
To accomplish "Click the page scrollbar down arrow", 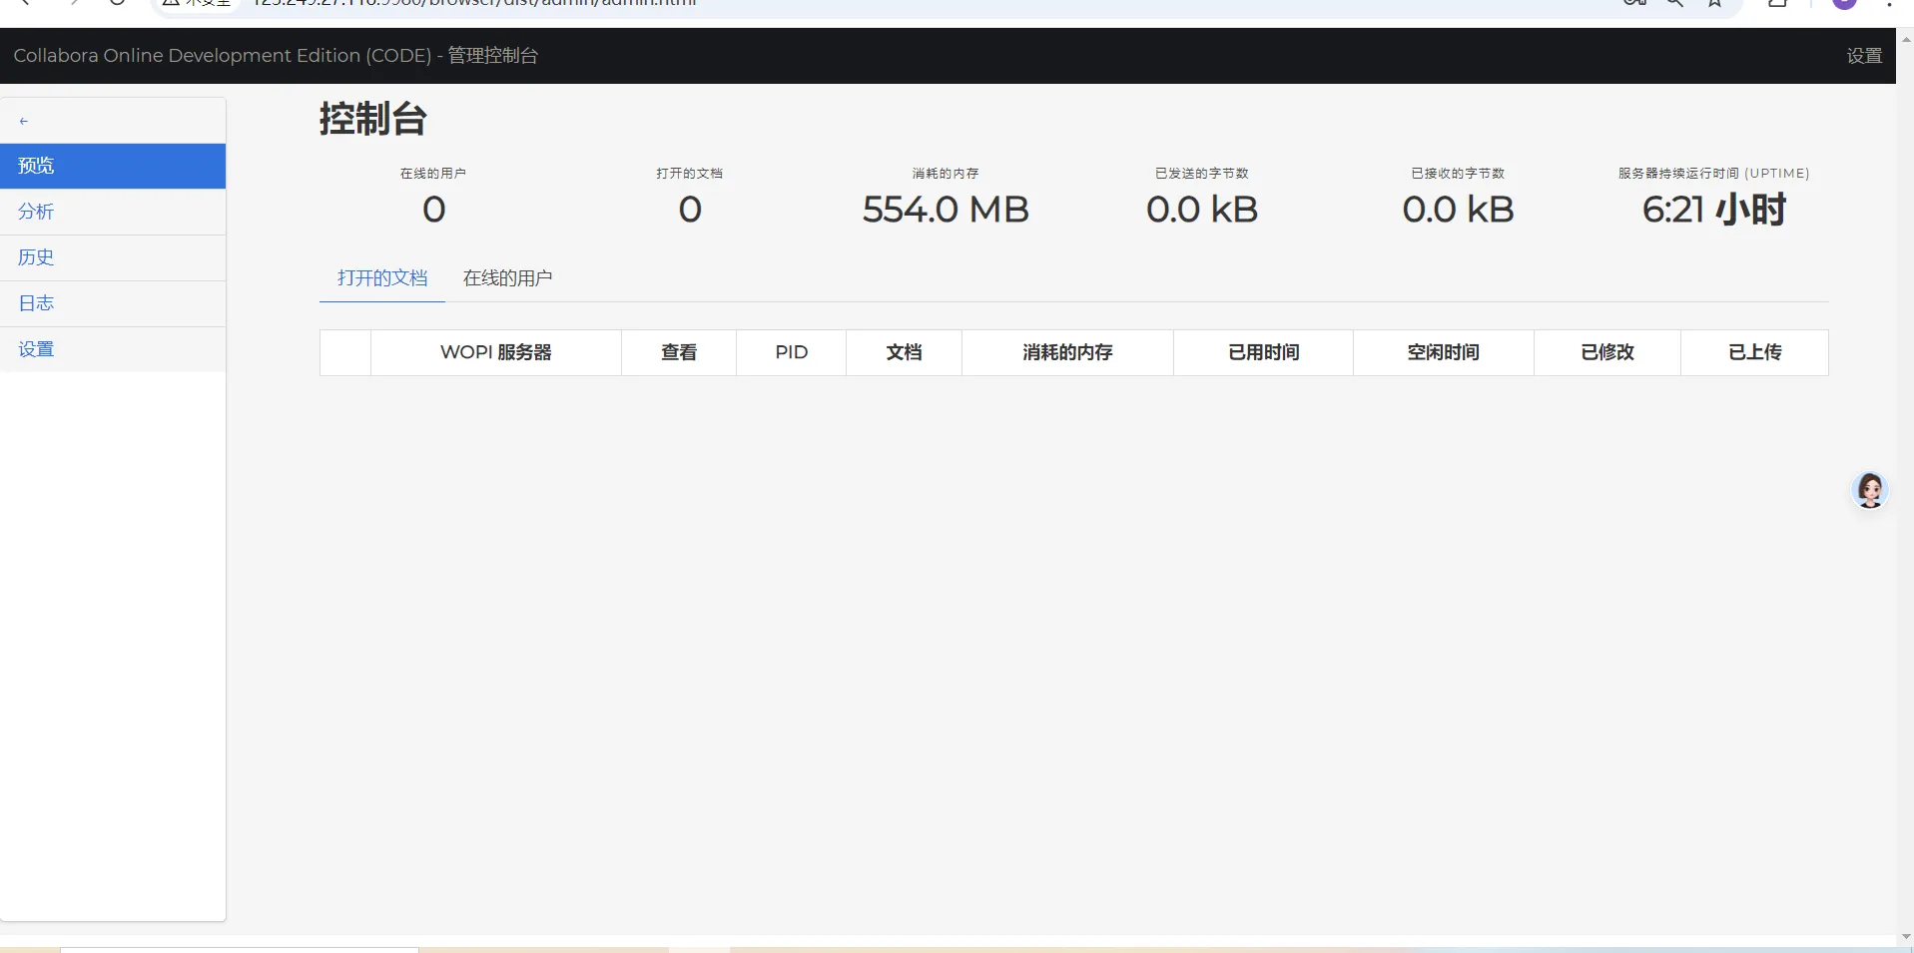I will click(1906, 937).
